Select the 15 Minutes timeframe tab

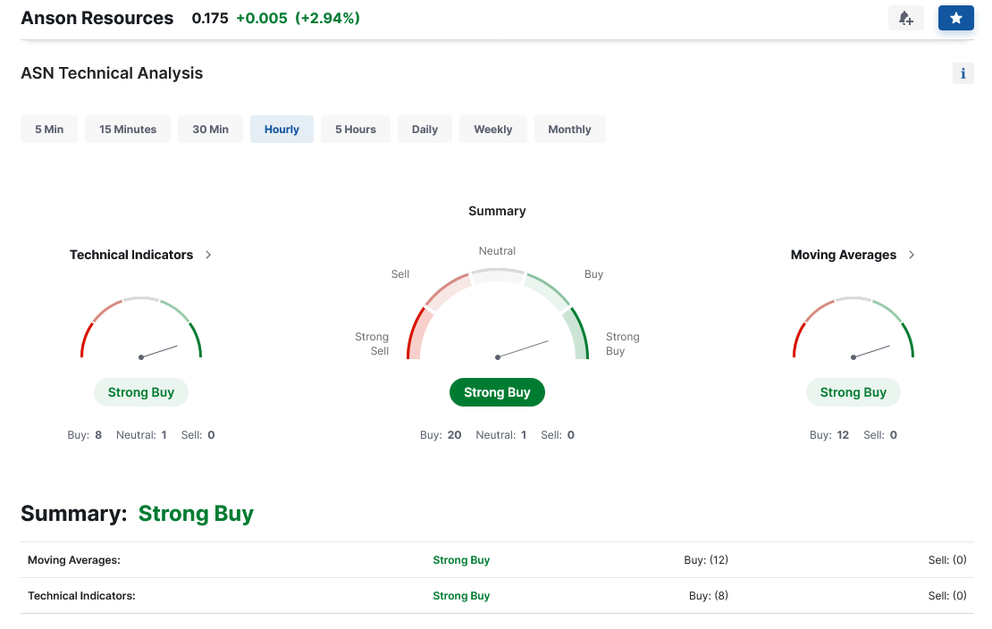click(x=128, y=129)
